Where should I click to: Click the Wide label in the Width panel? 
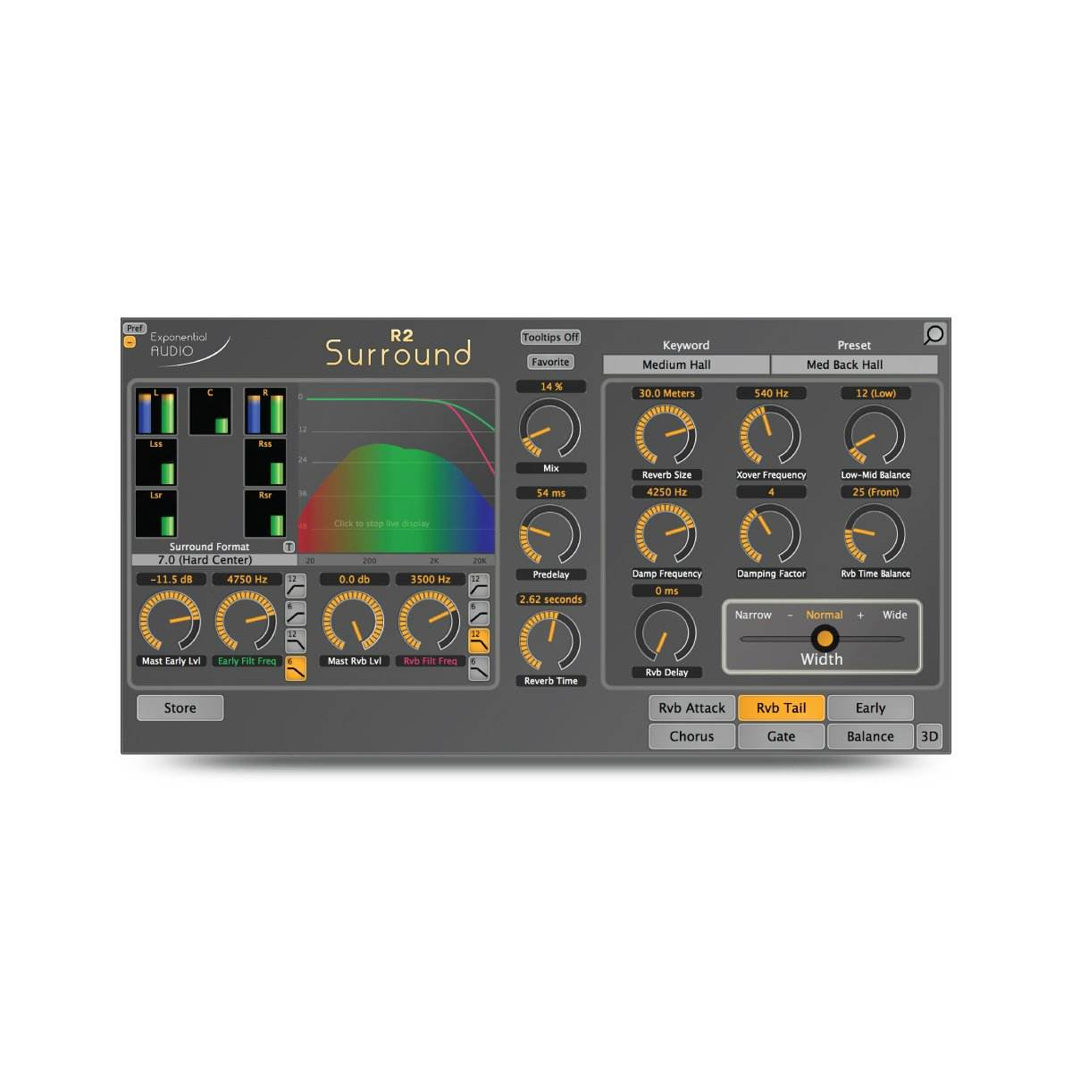pyautogui.click(x=895, y=615)
